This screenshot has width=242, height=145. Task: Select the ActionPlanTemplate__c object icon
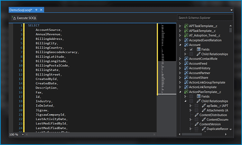[x=186, y=92]
